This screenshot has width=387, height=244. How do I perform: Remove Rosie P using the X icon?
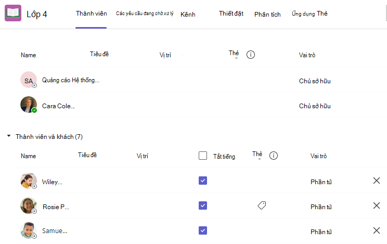coord(377,206)
